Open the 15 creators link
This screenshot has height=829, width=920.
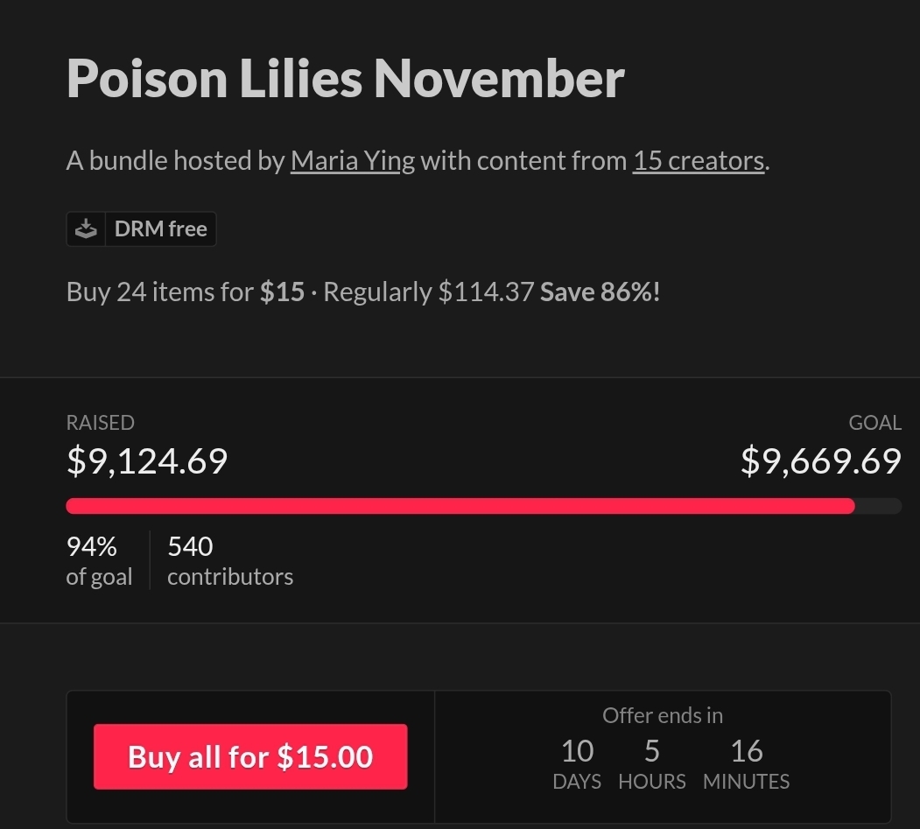(x=699, y=161)
